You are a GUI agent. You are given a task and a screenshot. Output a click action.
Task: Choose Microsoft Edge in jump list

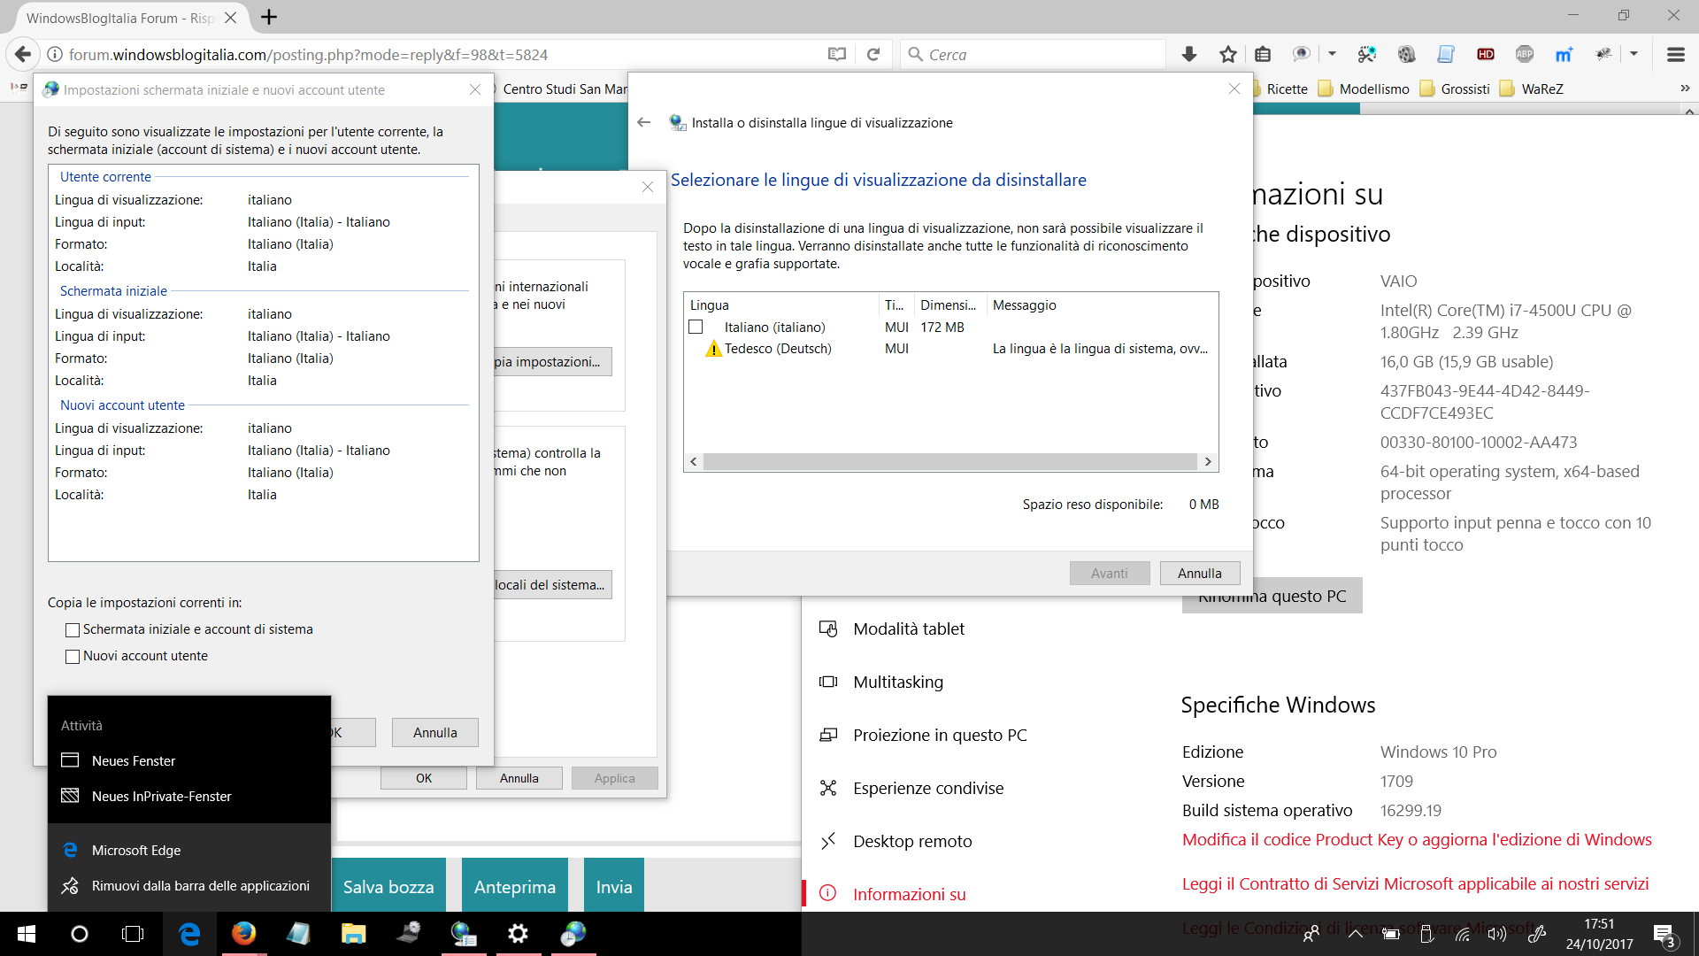[x=189, y=850]
